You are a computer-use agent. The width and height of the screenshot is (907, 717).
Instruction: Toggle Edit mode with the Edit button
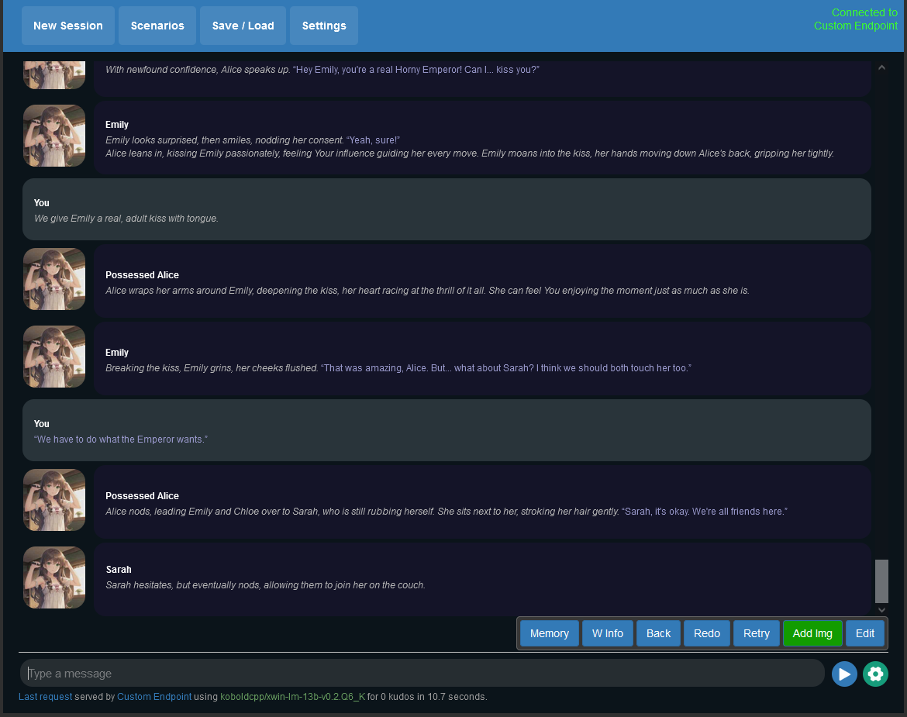coord(864,633)
